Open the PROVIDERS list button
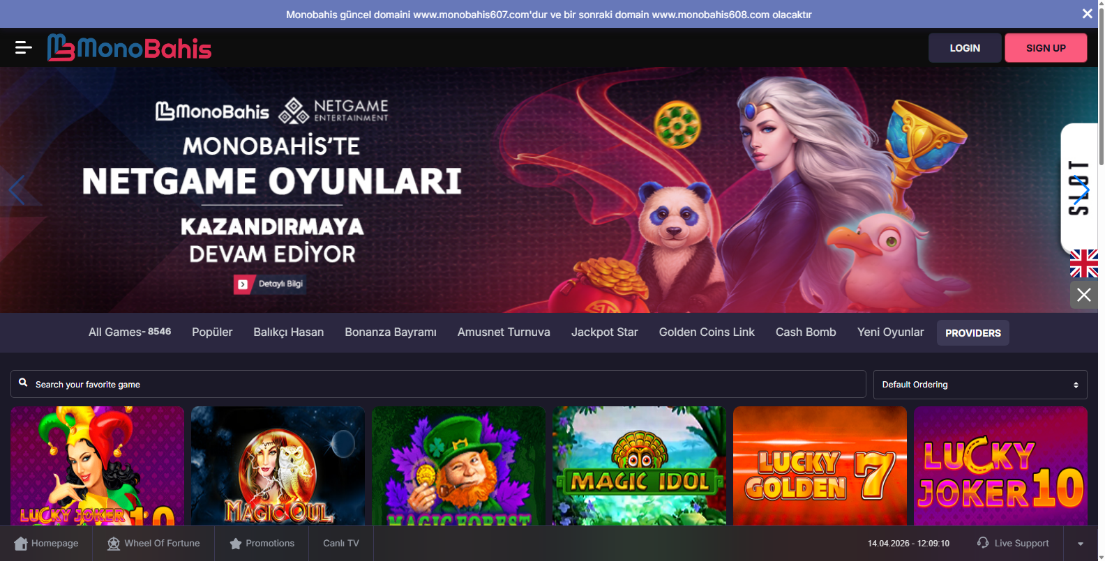The height and width of the screenshot is (561, 1105). (x=972, y=333)
